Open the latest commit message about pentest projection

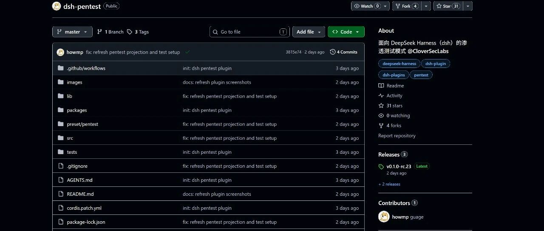pos(133,52)
